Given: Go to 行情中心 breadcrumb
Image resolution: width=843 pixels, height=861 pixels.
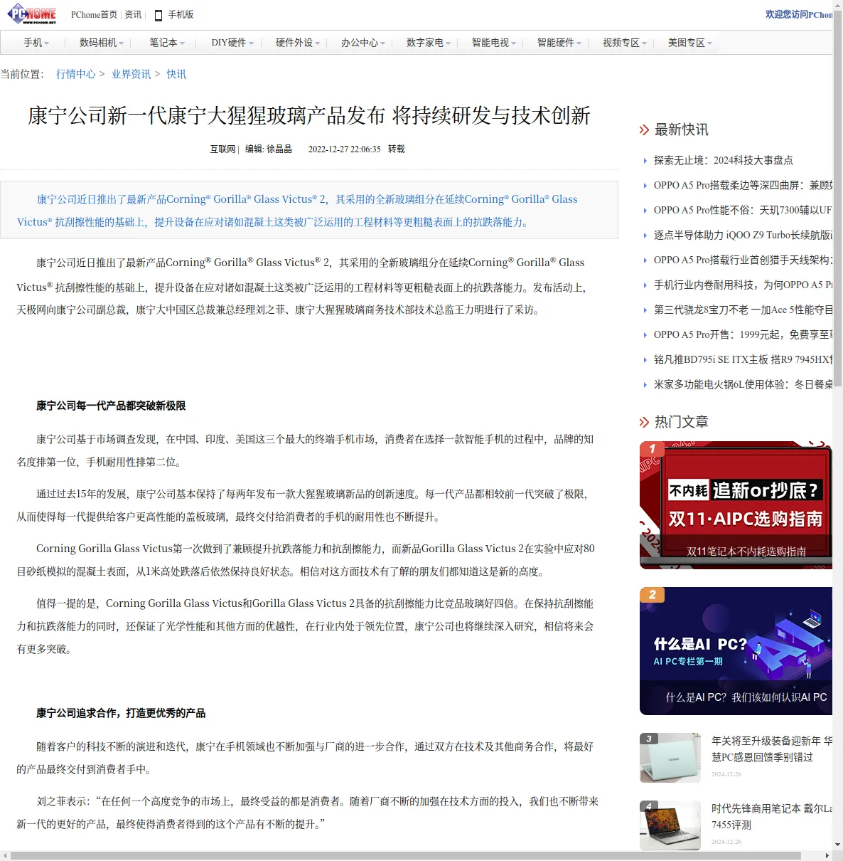Looking at the screenshot, I should click(76, 74).
